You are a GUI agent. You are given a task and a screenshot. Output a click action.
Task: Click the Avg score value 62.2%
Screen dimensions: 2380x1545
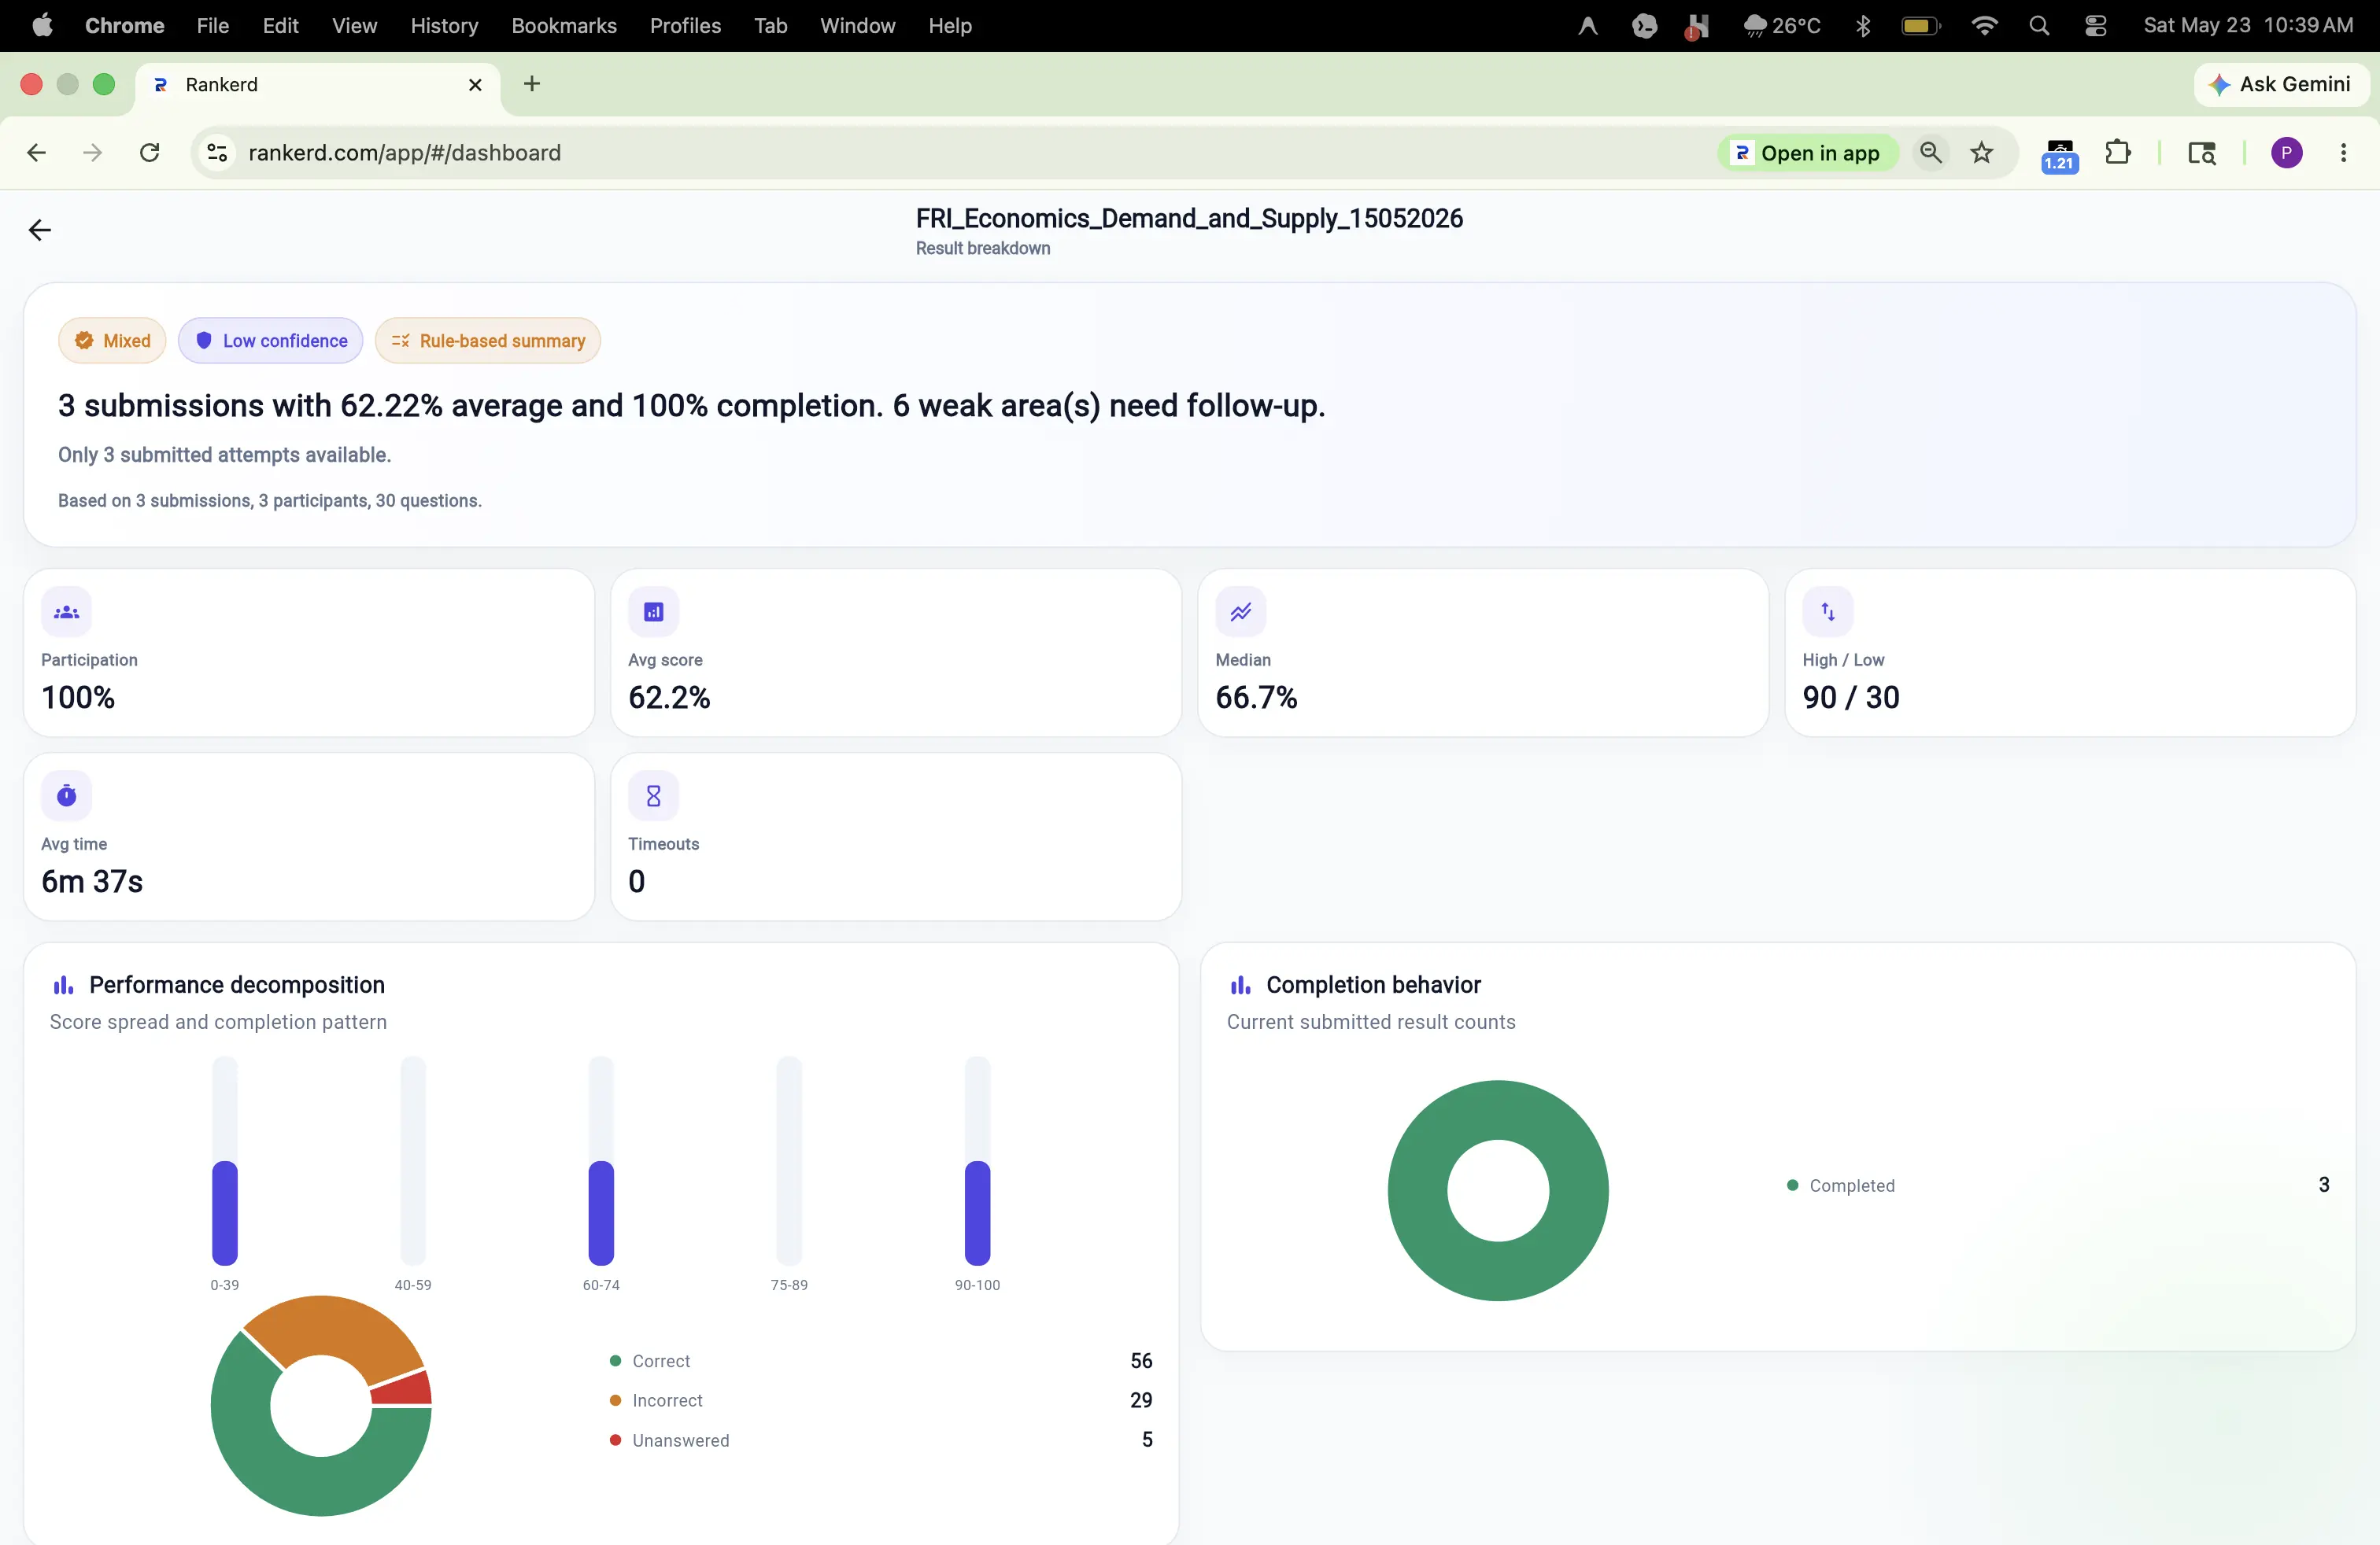coord(669,698)
